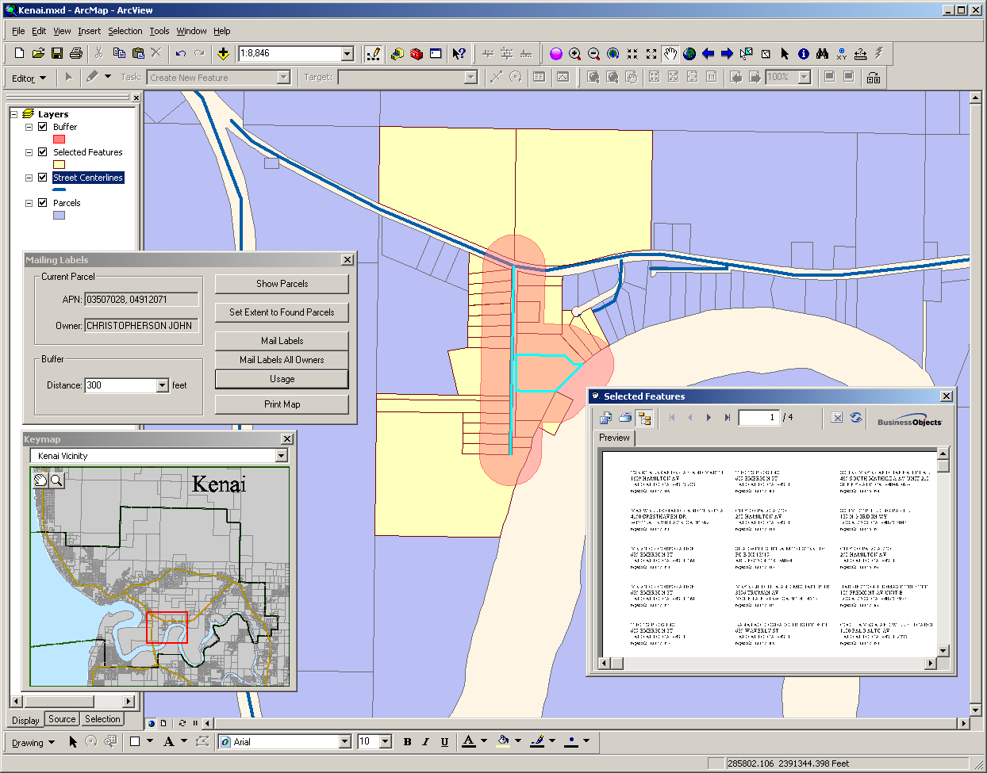
Task: Go to next page in report viewer
Action: 709,418
